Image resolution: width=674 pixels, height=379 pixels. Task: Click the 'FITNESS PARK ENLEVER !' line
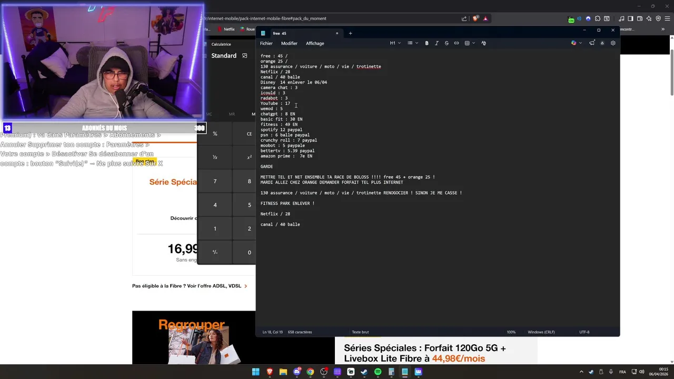[288, 203]
